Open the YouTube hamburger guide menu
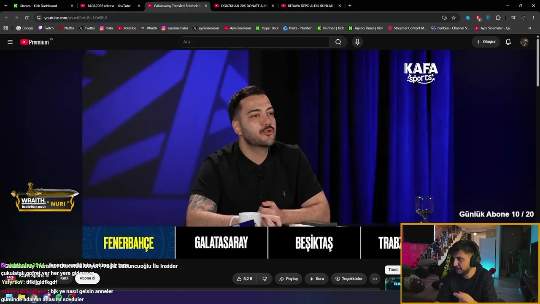The width and height of the screenshot is (540, 304). point(10,42)
